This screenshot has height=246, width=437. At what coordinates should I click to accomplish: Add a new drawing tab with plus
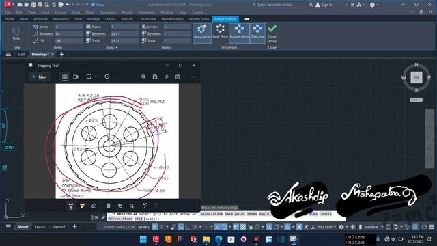[x=62, y=54]
